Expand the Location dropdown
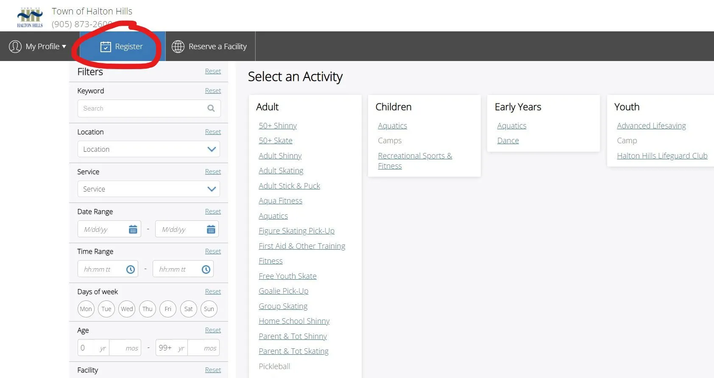The width and height of the screenshot is (714, 378). 149,149
